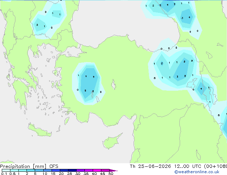The image size is (227, 175).
Task: Select the 15 to 20 mm legend swatch
Action: pos(56,170)
